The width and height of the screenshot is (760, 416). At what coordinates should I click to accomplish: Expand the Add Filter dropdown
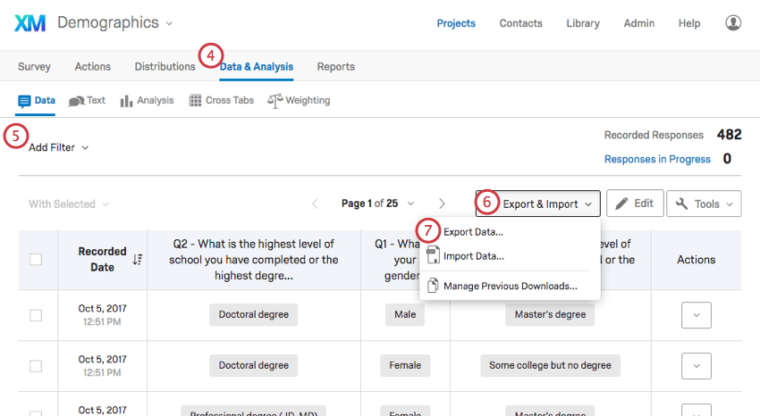point(58,147)
